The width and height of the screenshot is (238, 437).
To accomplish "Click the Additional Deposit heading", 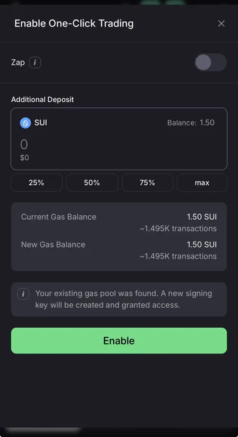I will coord(42,100).
